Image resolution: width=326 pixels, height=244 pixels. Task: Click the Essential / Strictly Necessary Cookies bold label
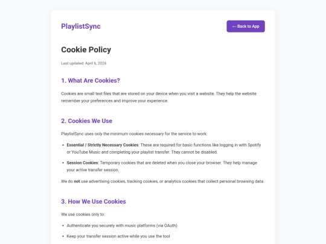tap(103, 145)
